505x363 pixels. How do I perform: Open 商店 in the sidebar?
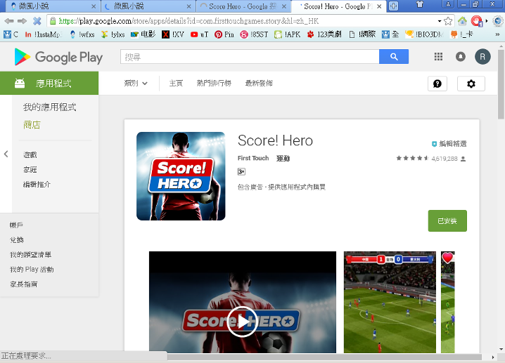click(x=32, y=125)
